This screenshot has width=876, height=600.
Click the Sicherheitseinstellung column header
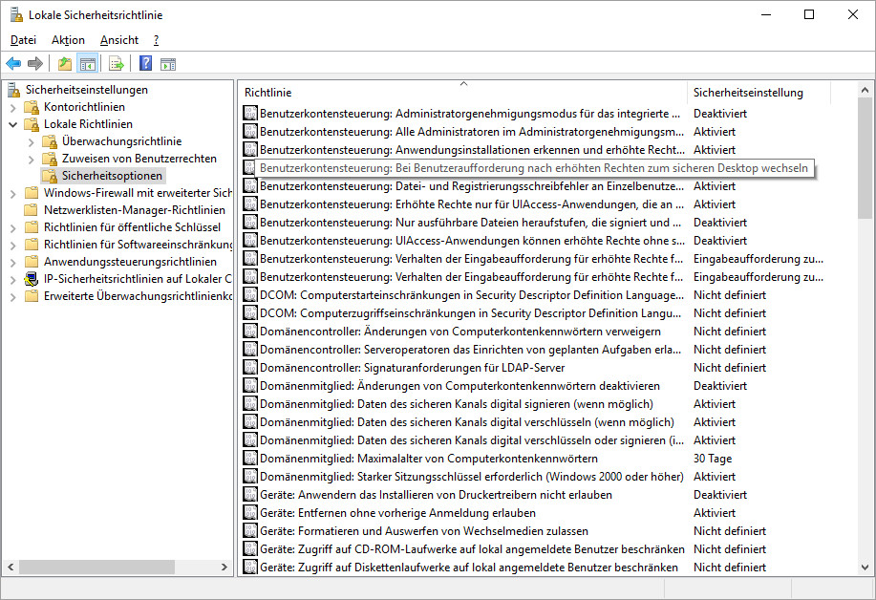tap(748, 93)
